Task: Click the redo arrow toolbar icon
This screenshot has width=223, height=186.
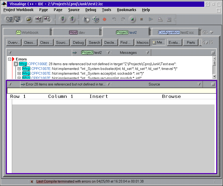Action: click(x=123, y=19)
